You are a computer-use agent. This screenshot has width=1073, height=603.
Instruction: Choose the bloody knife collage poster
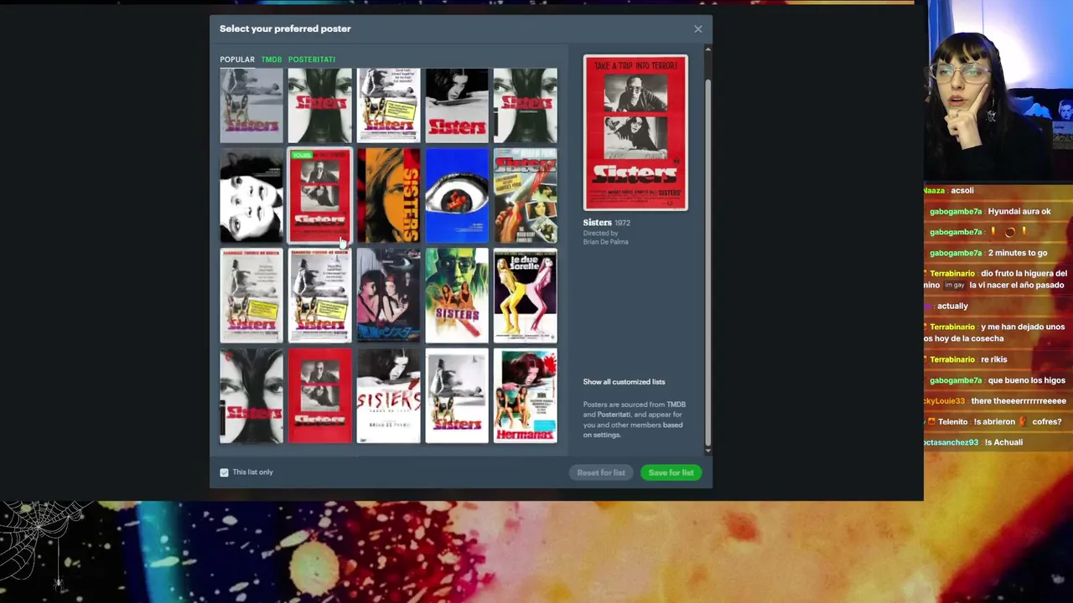click(525, 196)
